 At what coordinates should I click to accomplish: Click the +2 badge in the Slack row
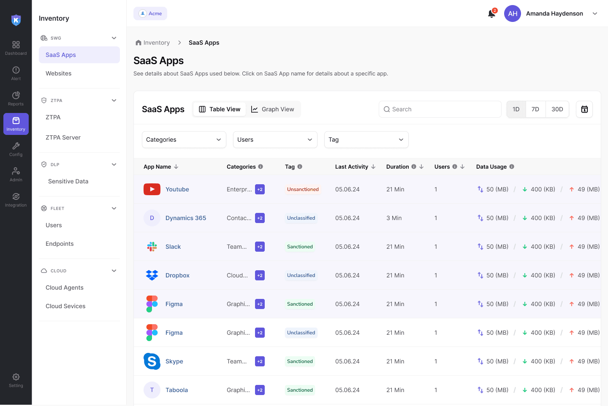[x=260, y=247]
